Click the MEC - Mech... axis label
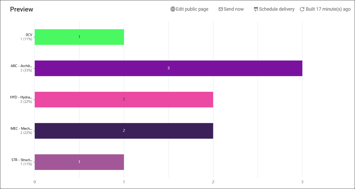355x189 pixels. coord(21,128)
